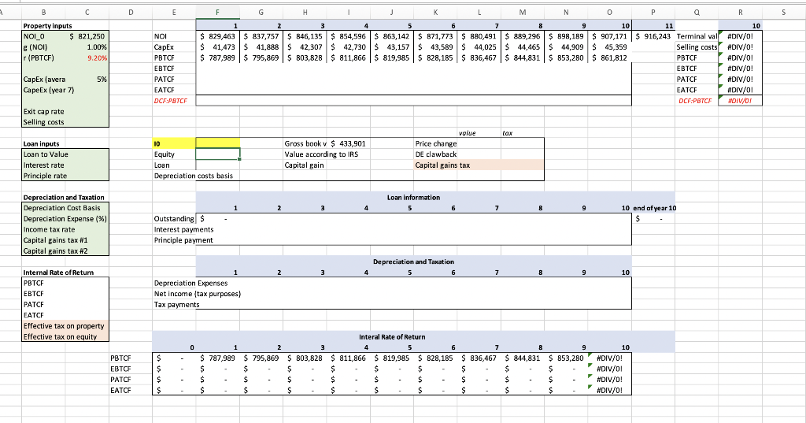Click the yellow I0 value cell

click(217, 143)
